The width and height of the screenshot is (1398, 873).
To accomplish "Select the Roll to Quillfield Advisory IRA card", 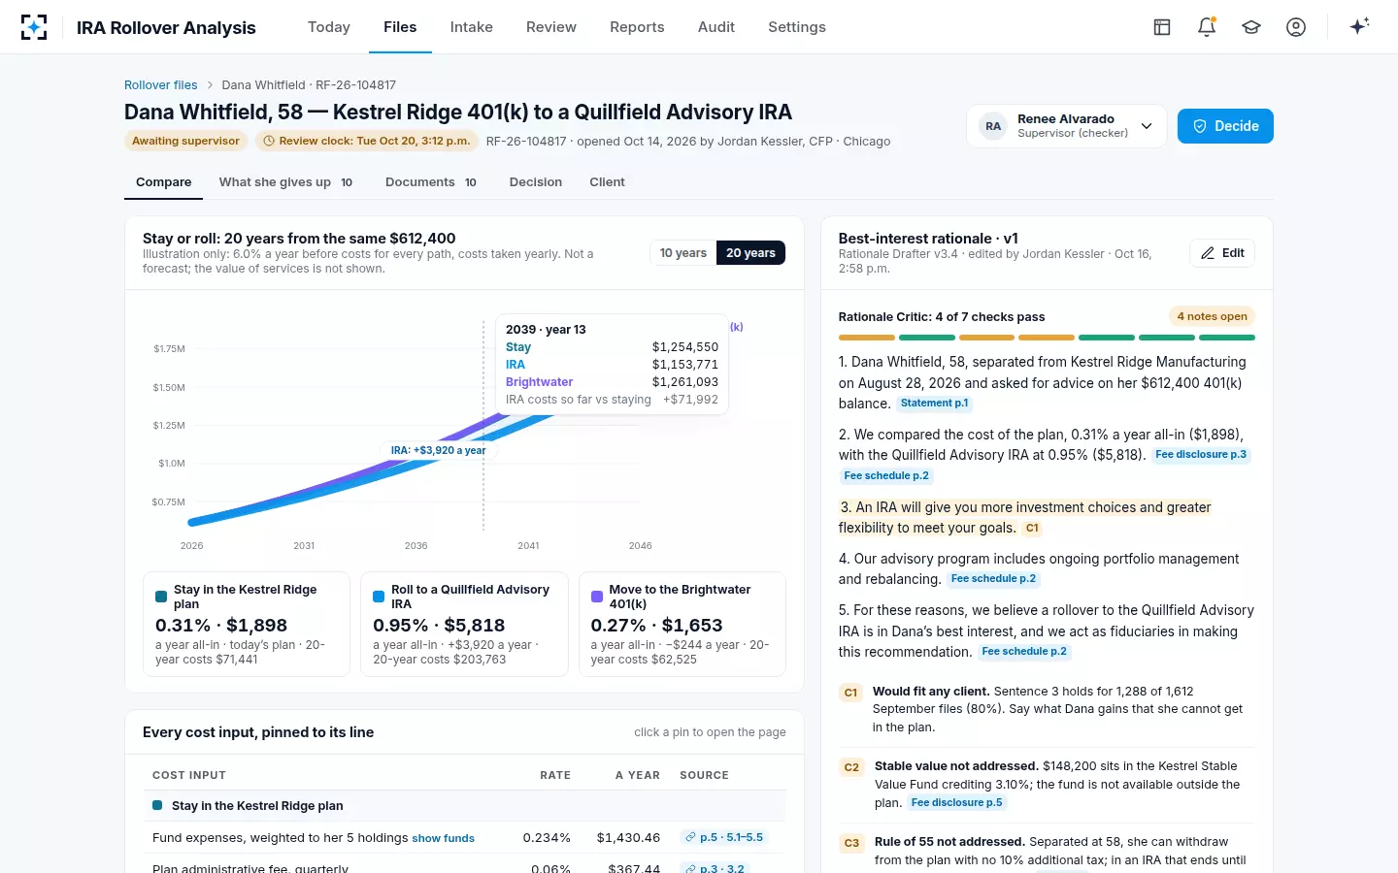I will click(x=464, y=624).
